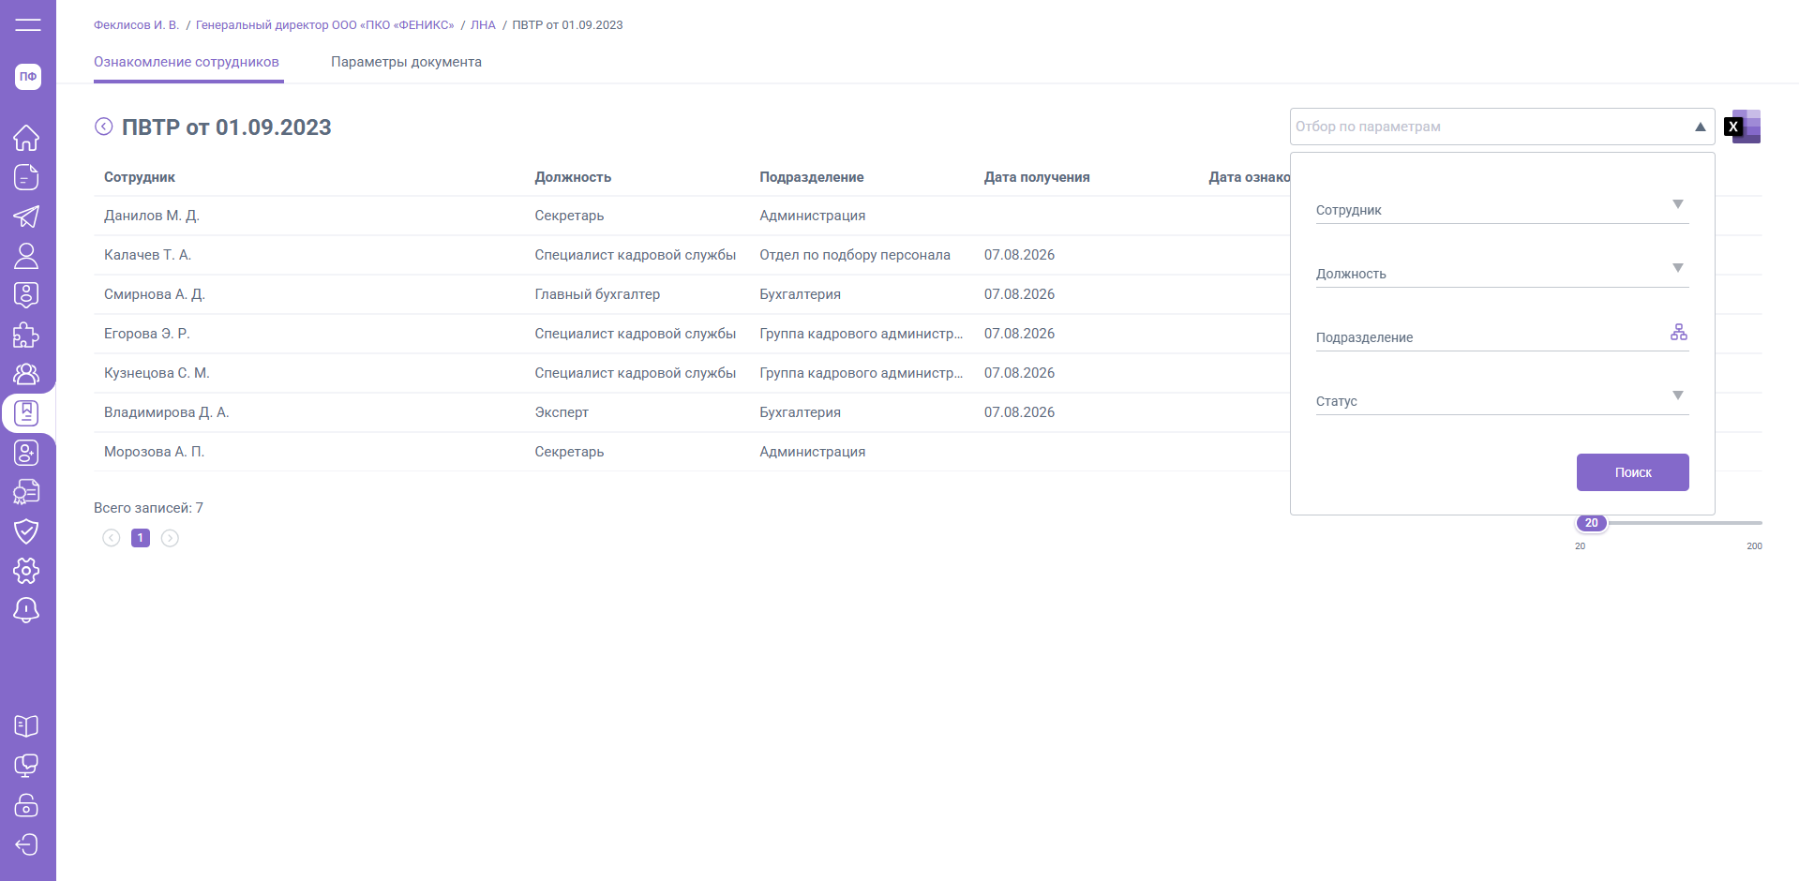This screenshot has width=1799, height=881.
Task: Open the support chat monitor icon
Action: [x=26, y=766]
